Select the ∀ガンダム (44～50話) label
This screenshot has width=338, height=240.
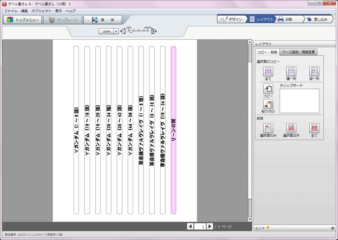tap(130, 130)
